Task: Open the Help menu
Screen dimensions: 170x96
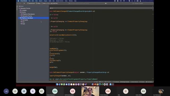Action: coord(75,1)
